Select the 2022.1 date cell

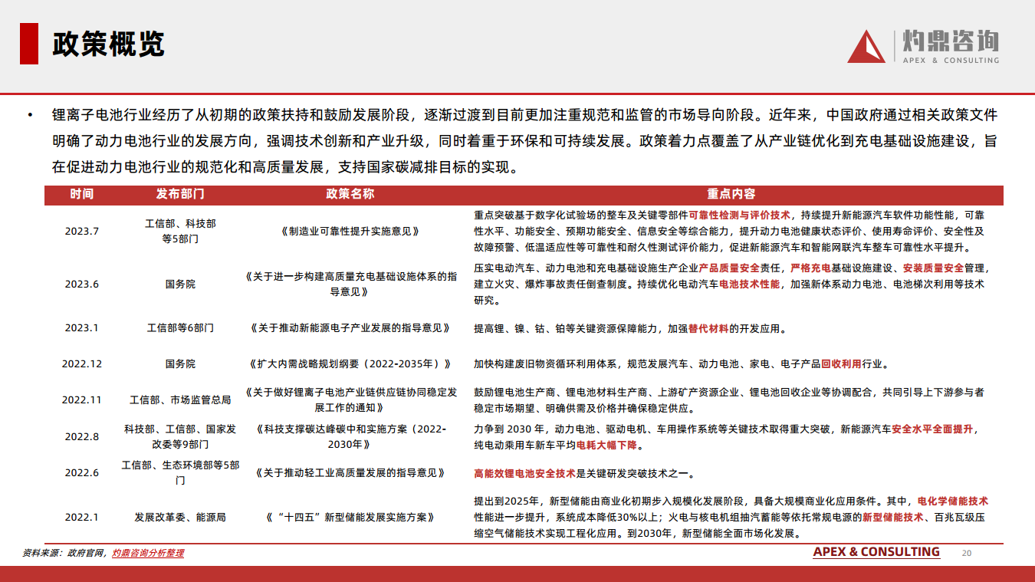pos(82,517)
